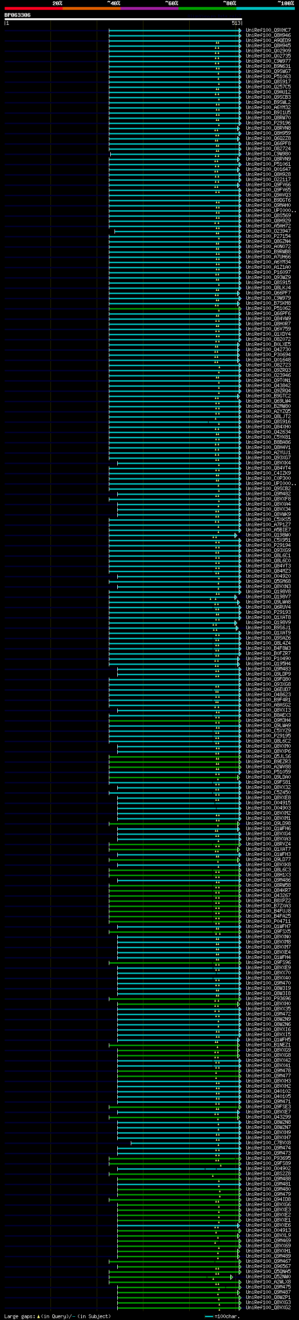Image resolution: width=299 pixels, height=1320 pixels.
Task: Select the UniRef100_Q6Q2Z8 label
Action: [x=268, y=138]
